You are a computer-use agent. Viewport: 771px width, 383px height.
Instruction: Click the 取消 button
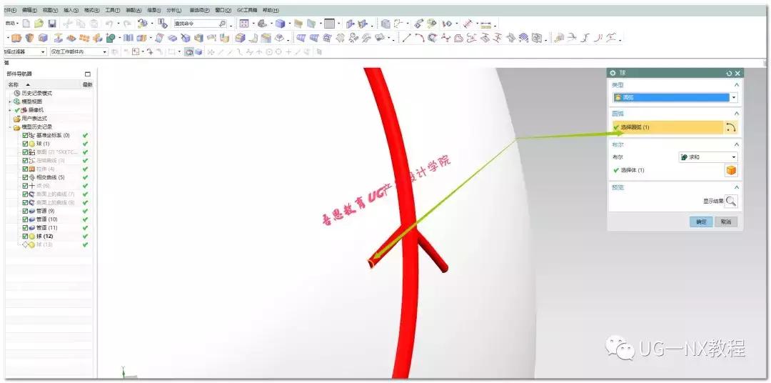coord(725,222)
